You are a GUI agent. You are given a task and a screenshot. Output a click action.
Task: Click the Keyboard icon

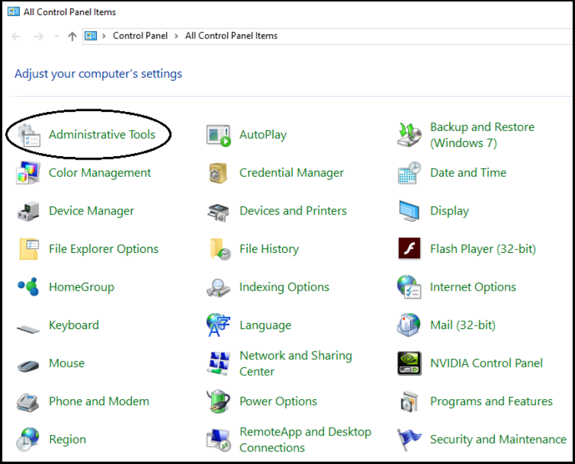28,329
